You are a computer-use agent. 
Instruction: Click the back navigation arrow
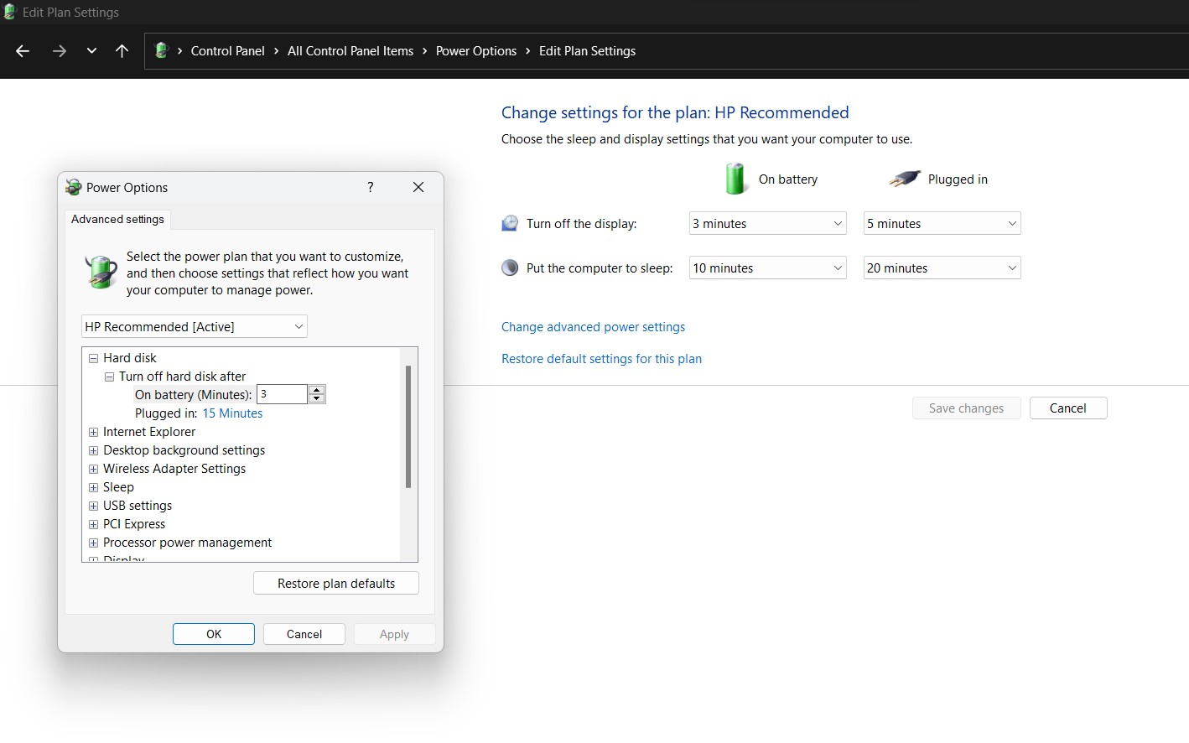22,50
